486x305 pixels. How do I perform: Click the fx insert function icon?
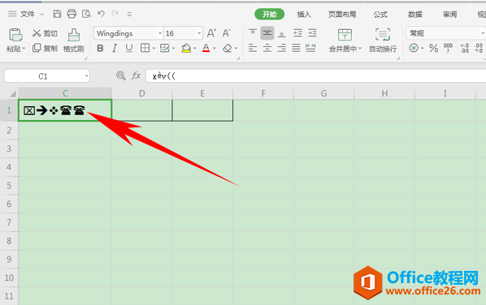(x=136, y=75)
